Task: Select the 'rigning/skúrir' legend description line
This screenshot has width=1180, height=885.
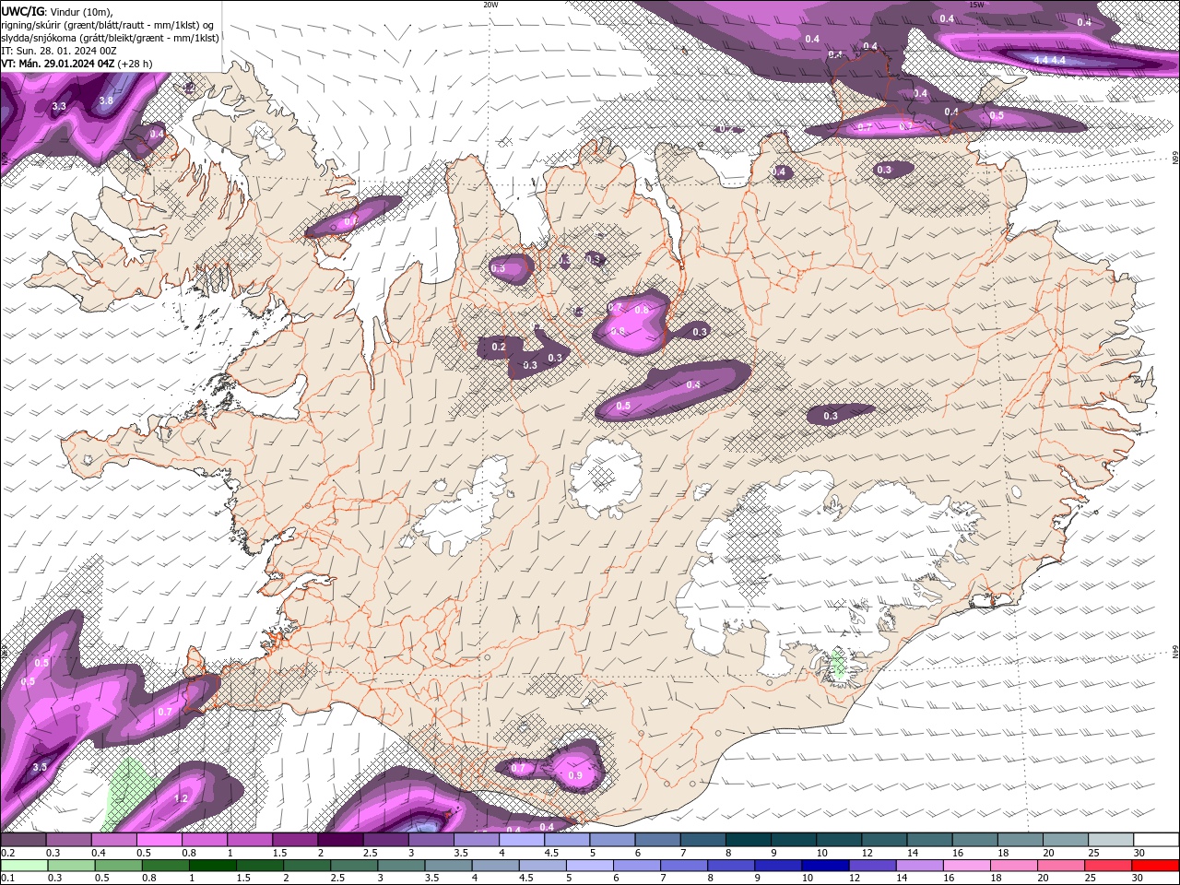Action: tap(107, 25)
